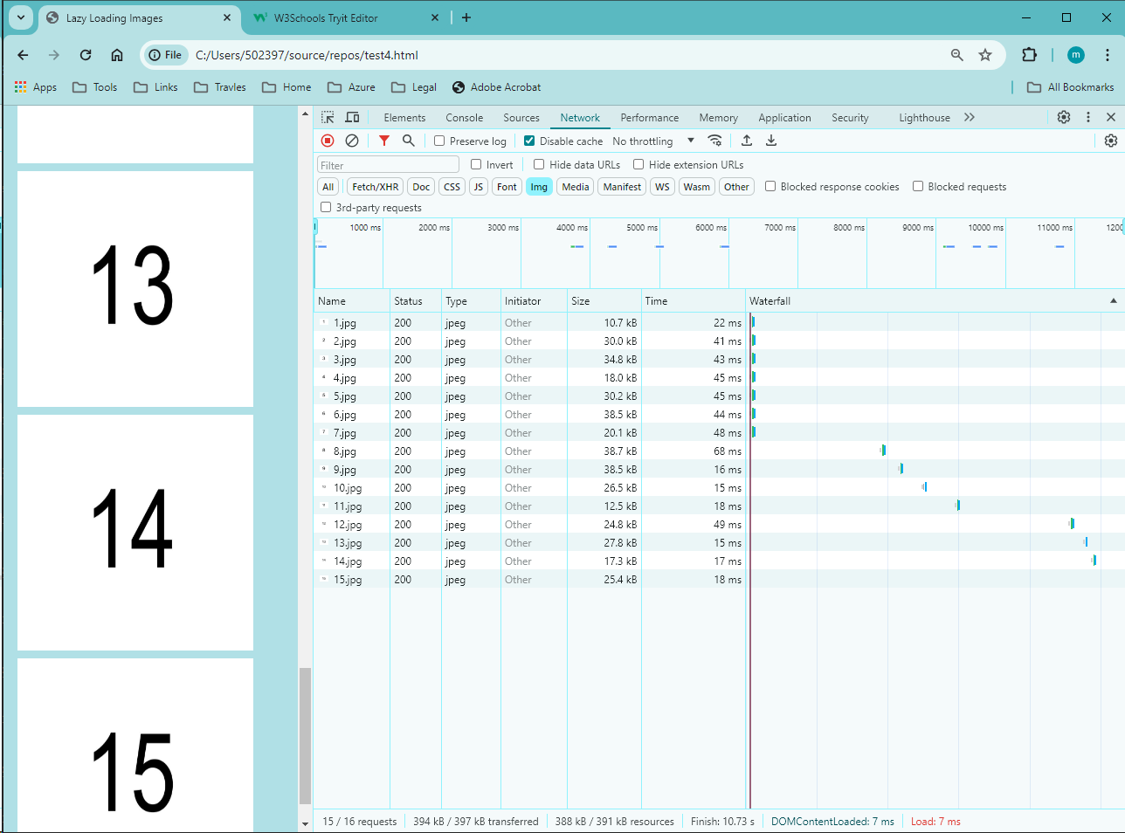Open the No throttling dropdown

pos(653,141)
